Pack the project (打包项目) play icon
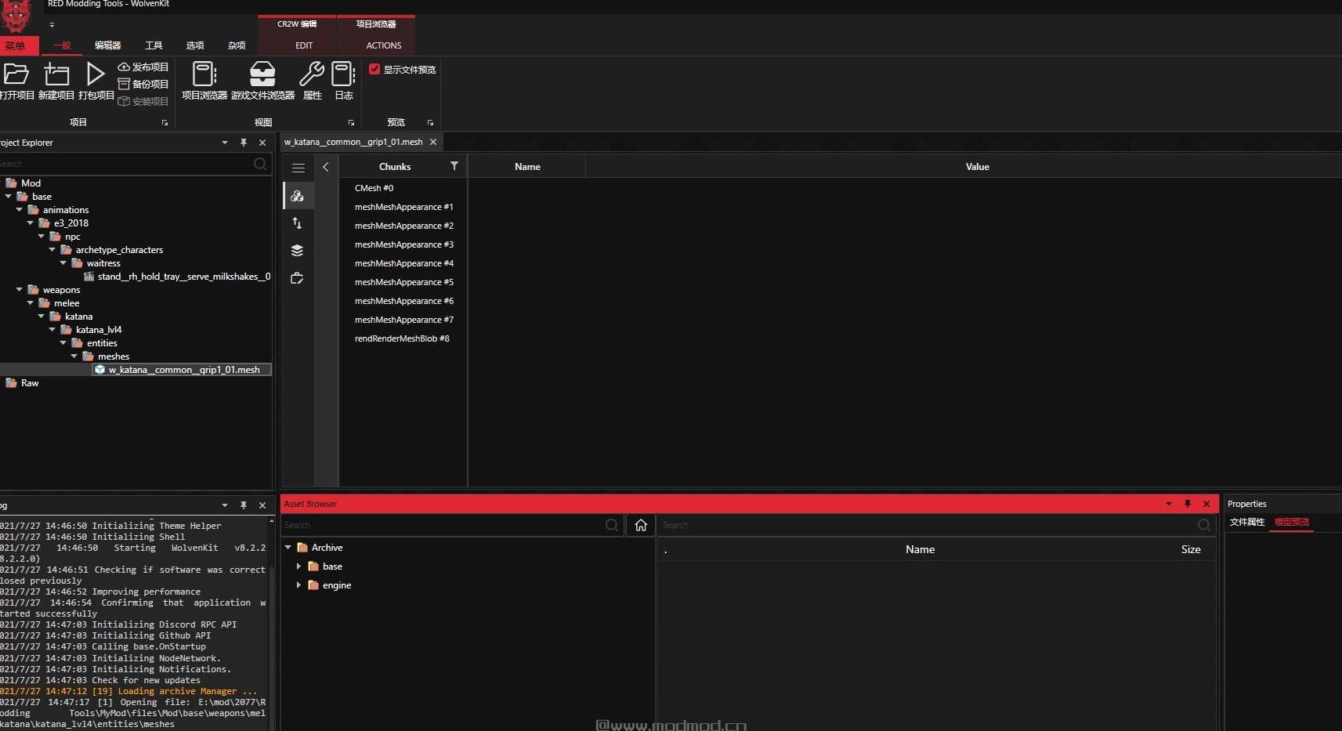This screenshot has height=731, width=1342. [x=96, y=74]
